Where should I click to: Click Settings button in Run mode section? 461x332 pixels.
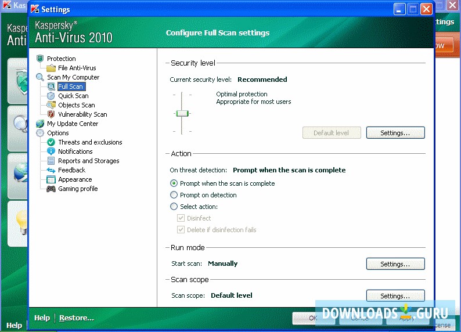tap(395, 264)
